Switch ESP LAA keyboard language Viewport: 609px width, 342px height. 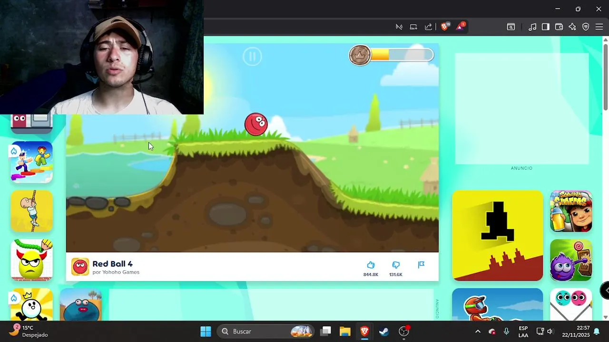click(x=523, y=332)
